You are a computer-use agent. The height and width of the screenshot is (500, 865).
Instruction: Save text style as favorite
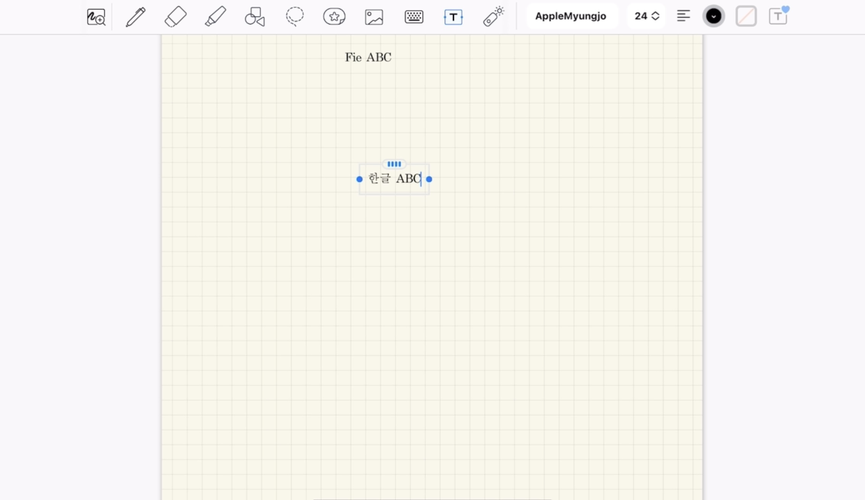pyautogui.click(x=778, y=16)
